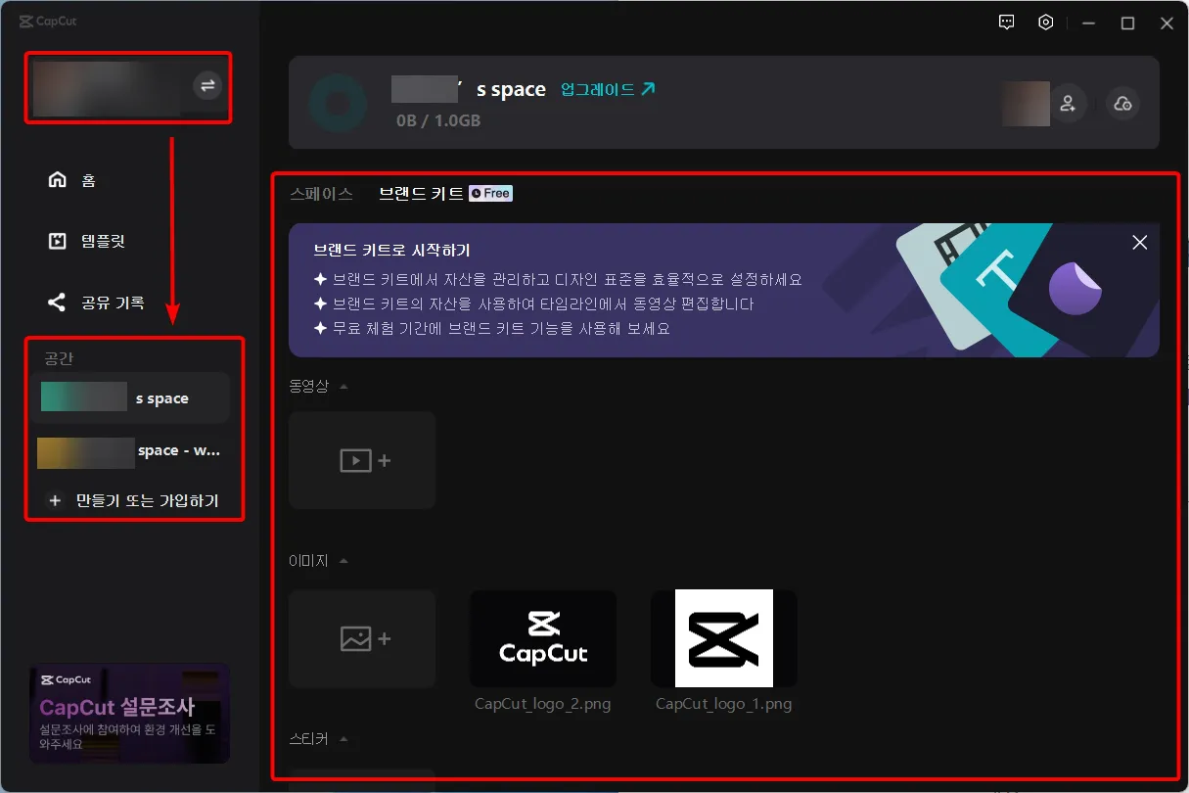Click the 브랜드 키트로 시작하기 heading
The image size is (1189, 793).
coord(392,251)
